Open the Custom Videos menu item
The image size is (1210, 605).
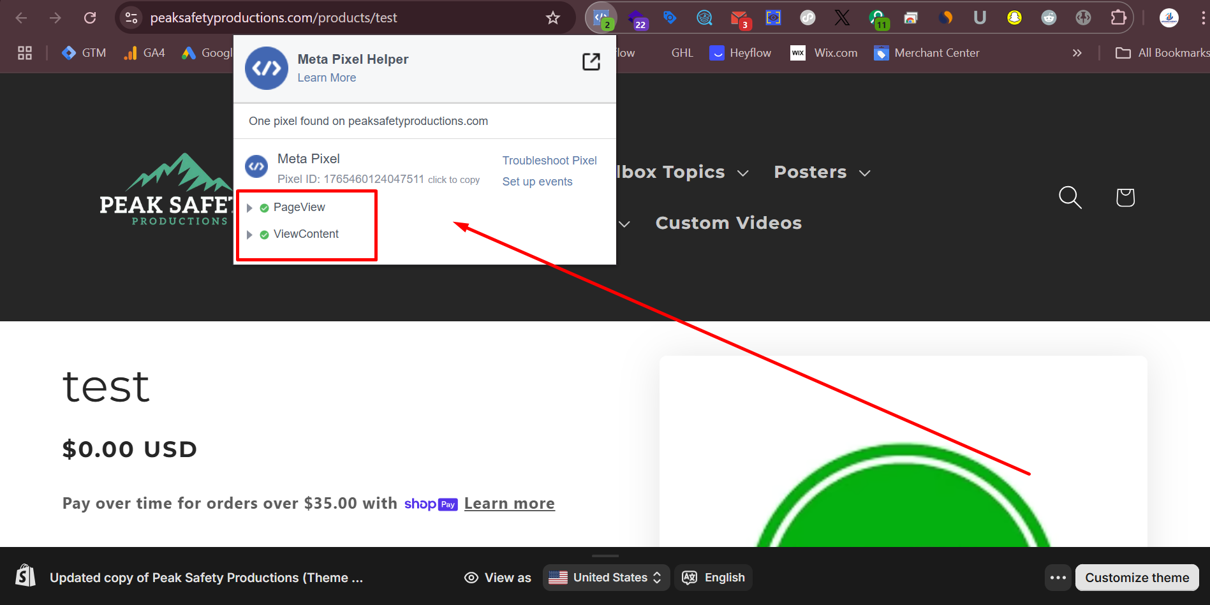[728, 223]
